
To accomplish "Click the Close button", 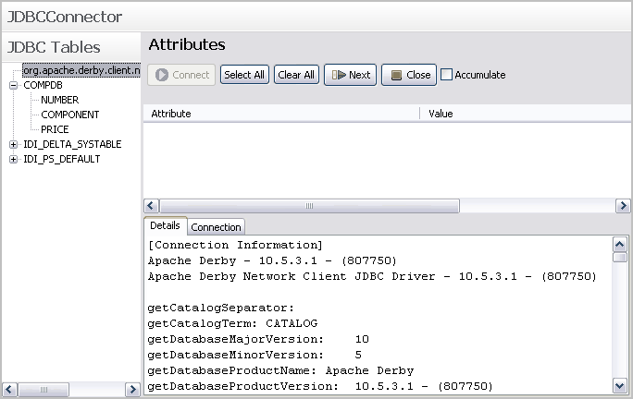I will (x=409, y=75).
